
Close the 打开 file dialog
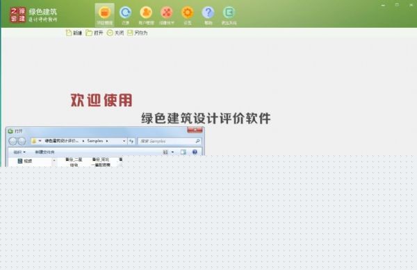click(x=195, y=130)
